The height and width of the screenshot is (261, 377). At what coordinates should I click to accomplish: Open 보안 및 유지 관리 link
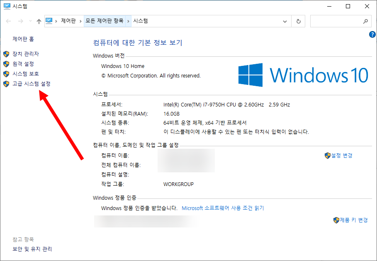coord(32,249)
